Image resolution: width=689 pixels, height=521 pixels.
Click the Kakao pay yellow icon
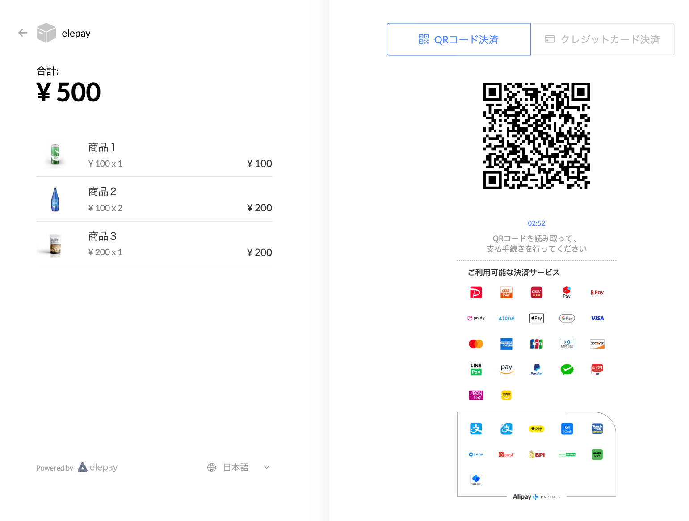(537, 429)
